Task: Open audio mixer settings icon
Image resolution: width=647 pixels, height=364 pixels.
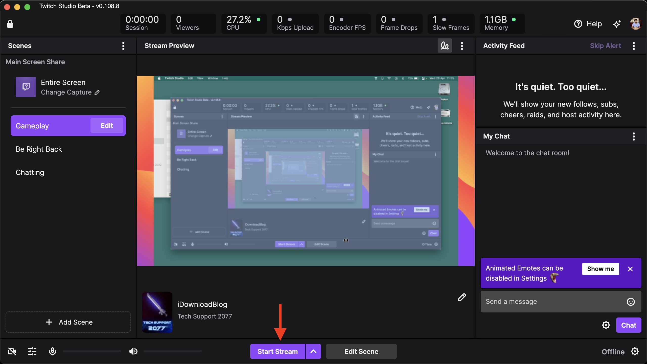Action: [x=32, y=351]
